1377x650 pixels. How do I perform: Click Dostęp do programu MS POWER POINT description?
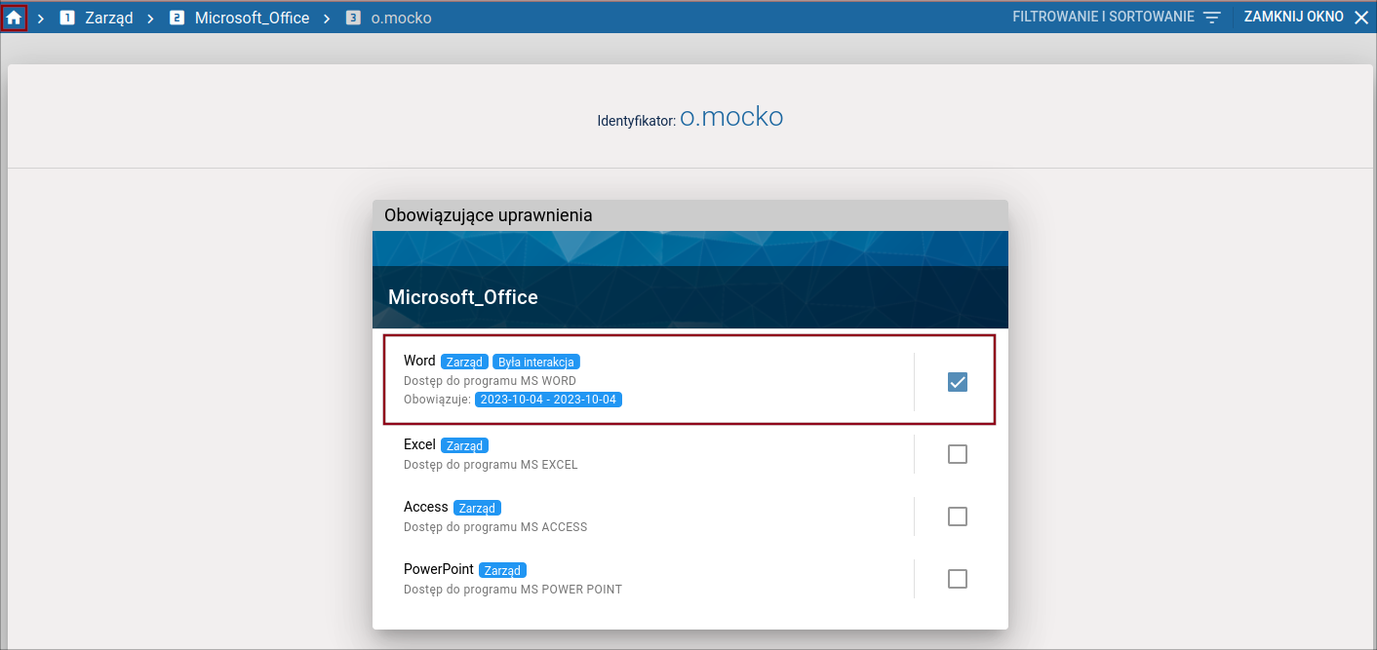click(x=513, y=590)
